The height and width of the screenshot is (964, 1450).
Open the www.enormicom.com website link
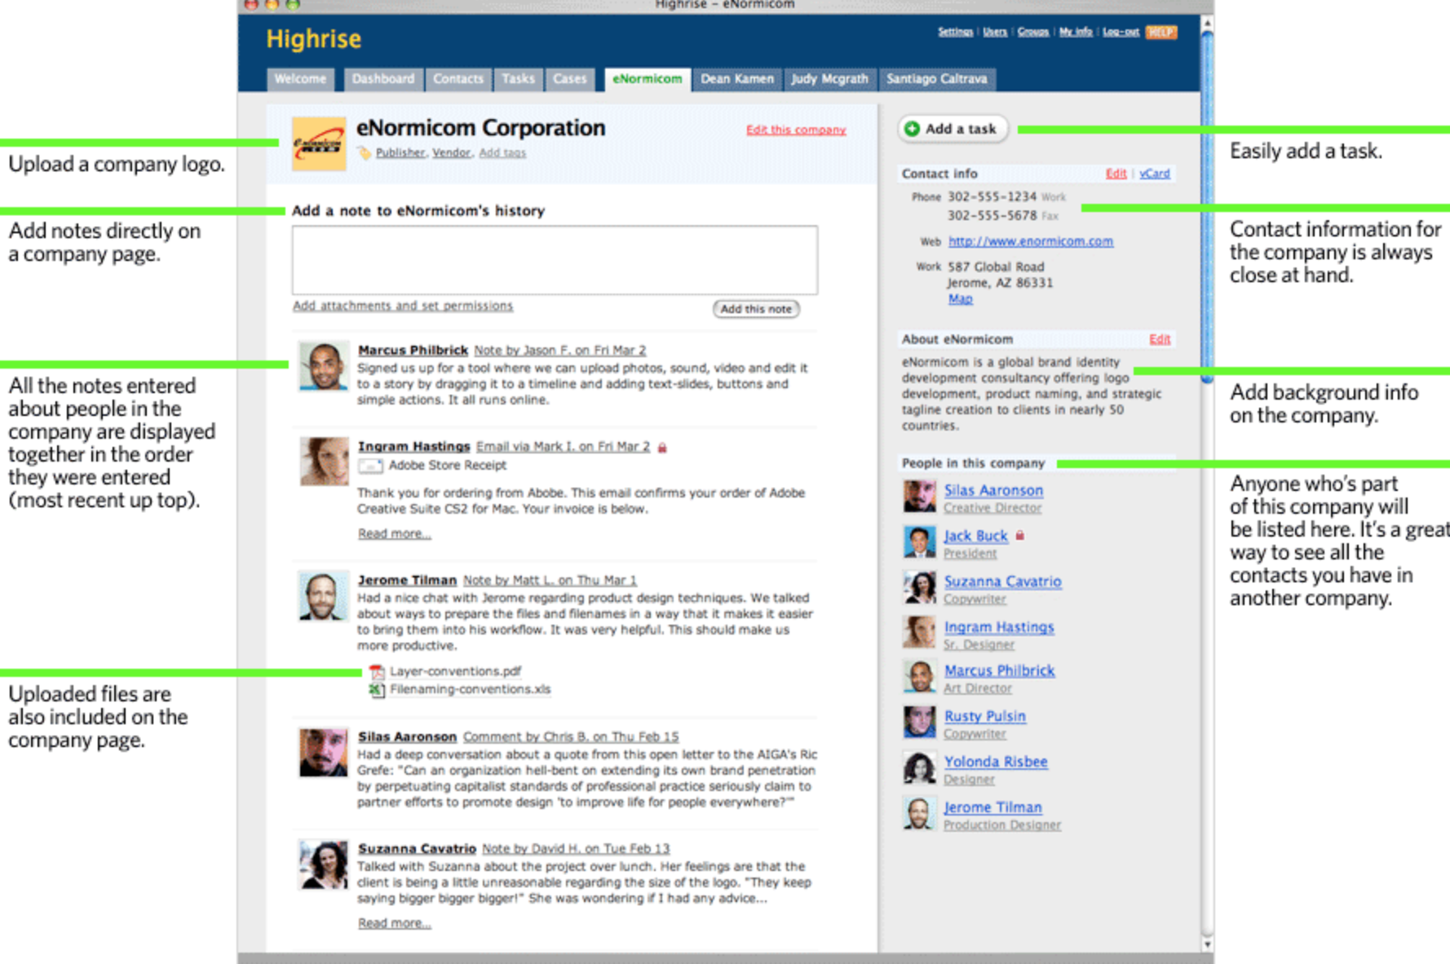(x=1030, y=241)
